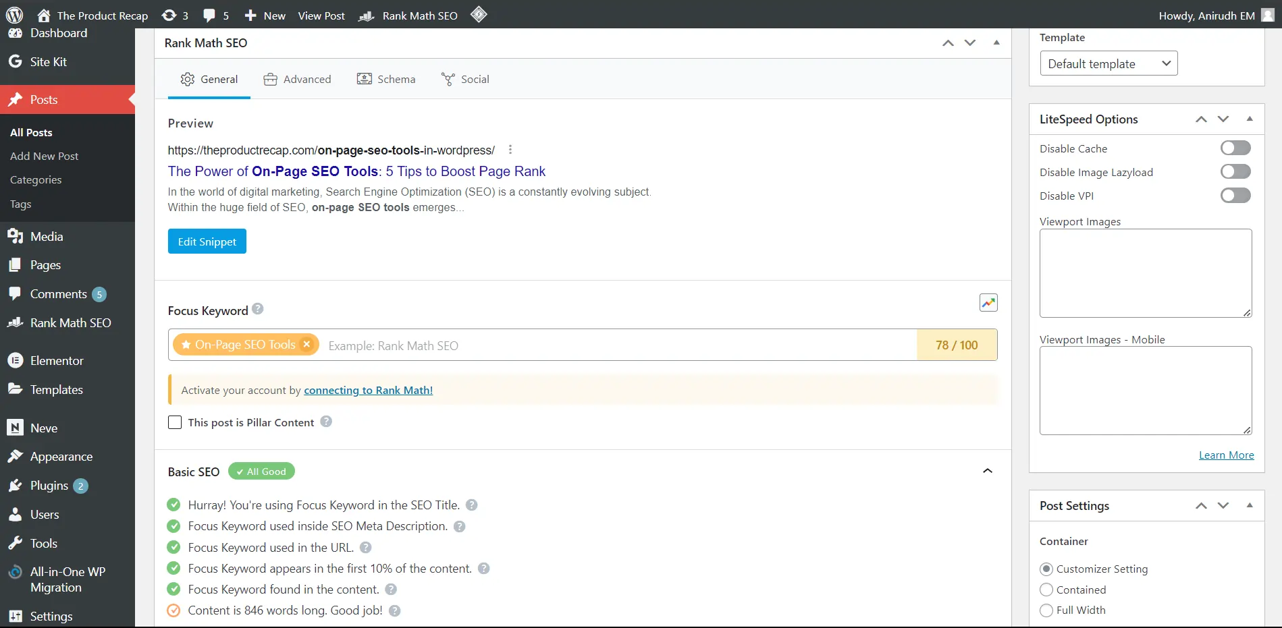The height and width of the screenshot is (628, 1282).
Task: Move LiteSpeed Options panel down
Action: (x=1223, y=119)
